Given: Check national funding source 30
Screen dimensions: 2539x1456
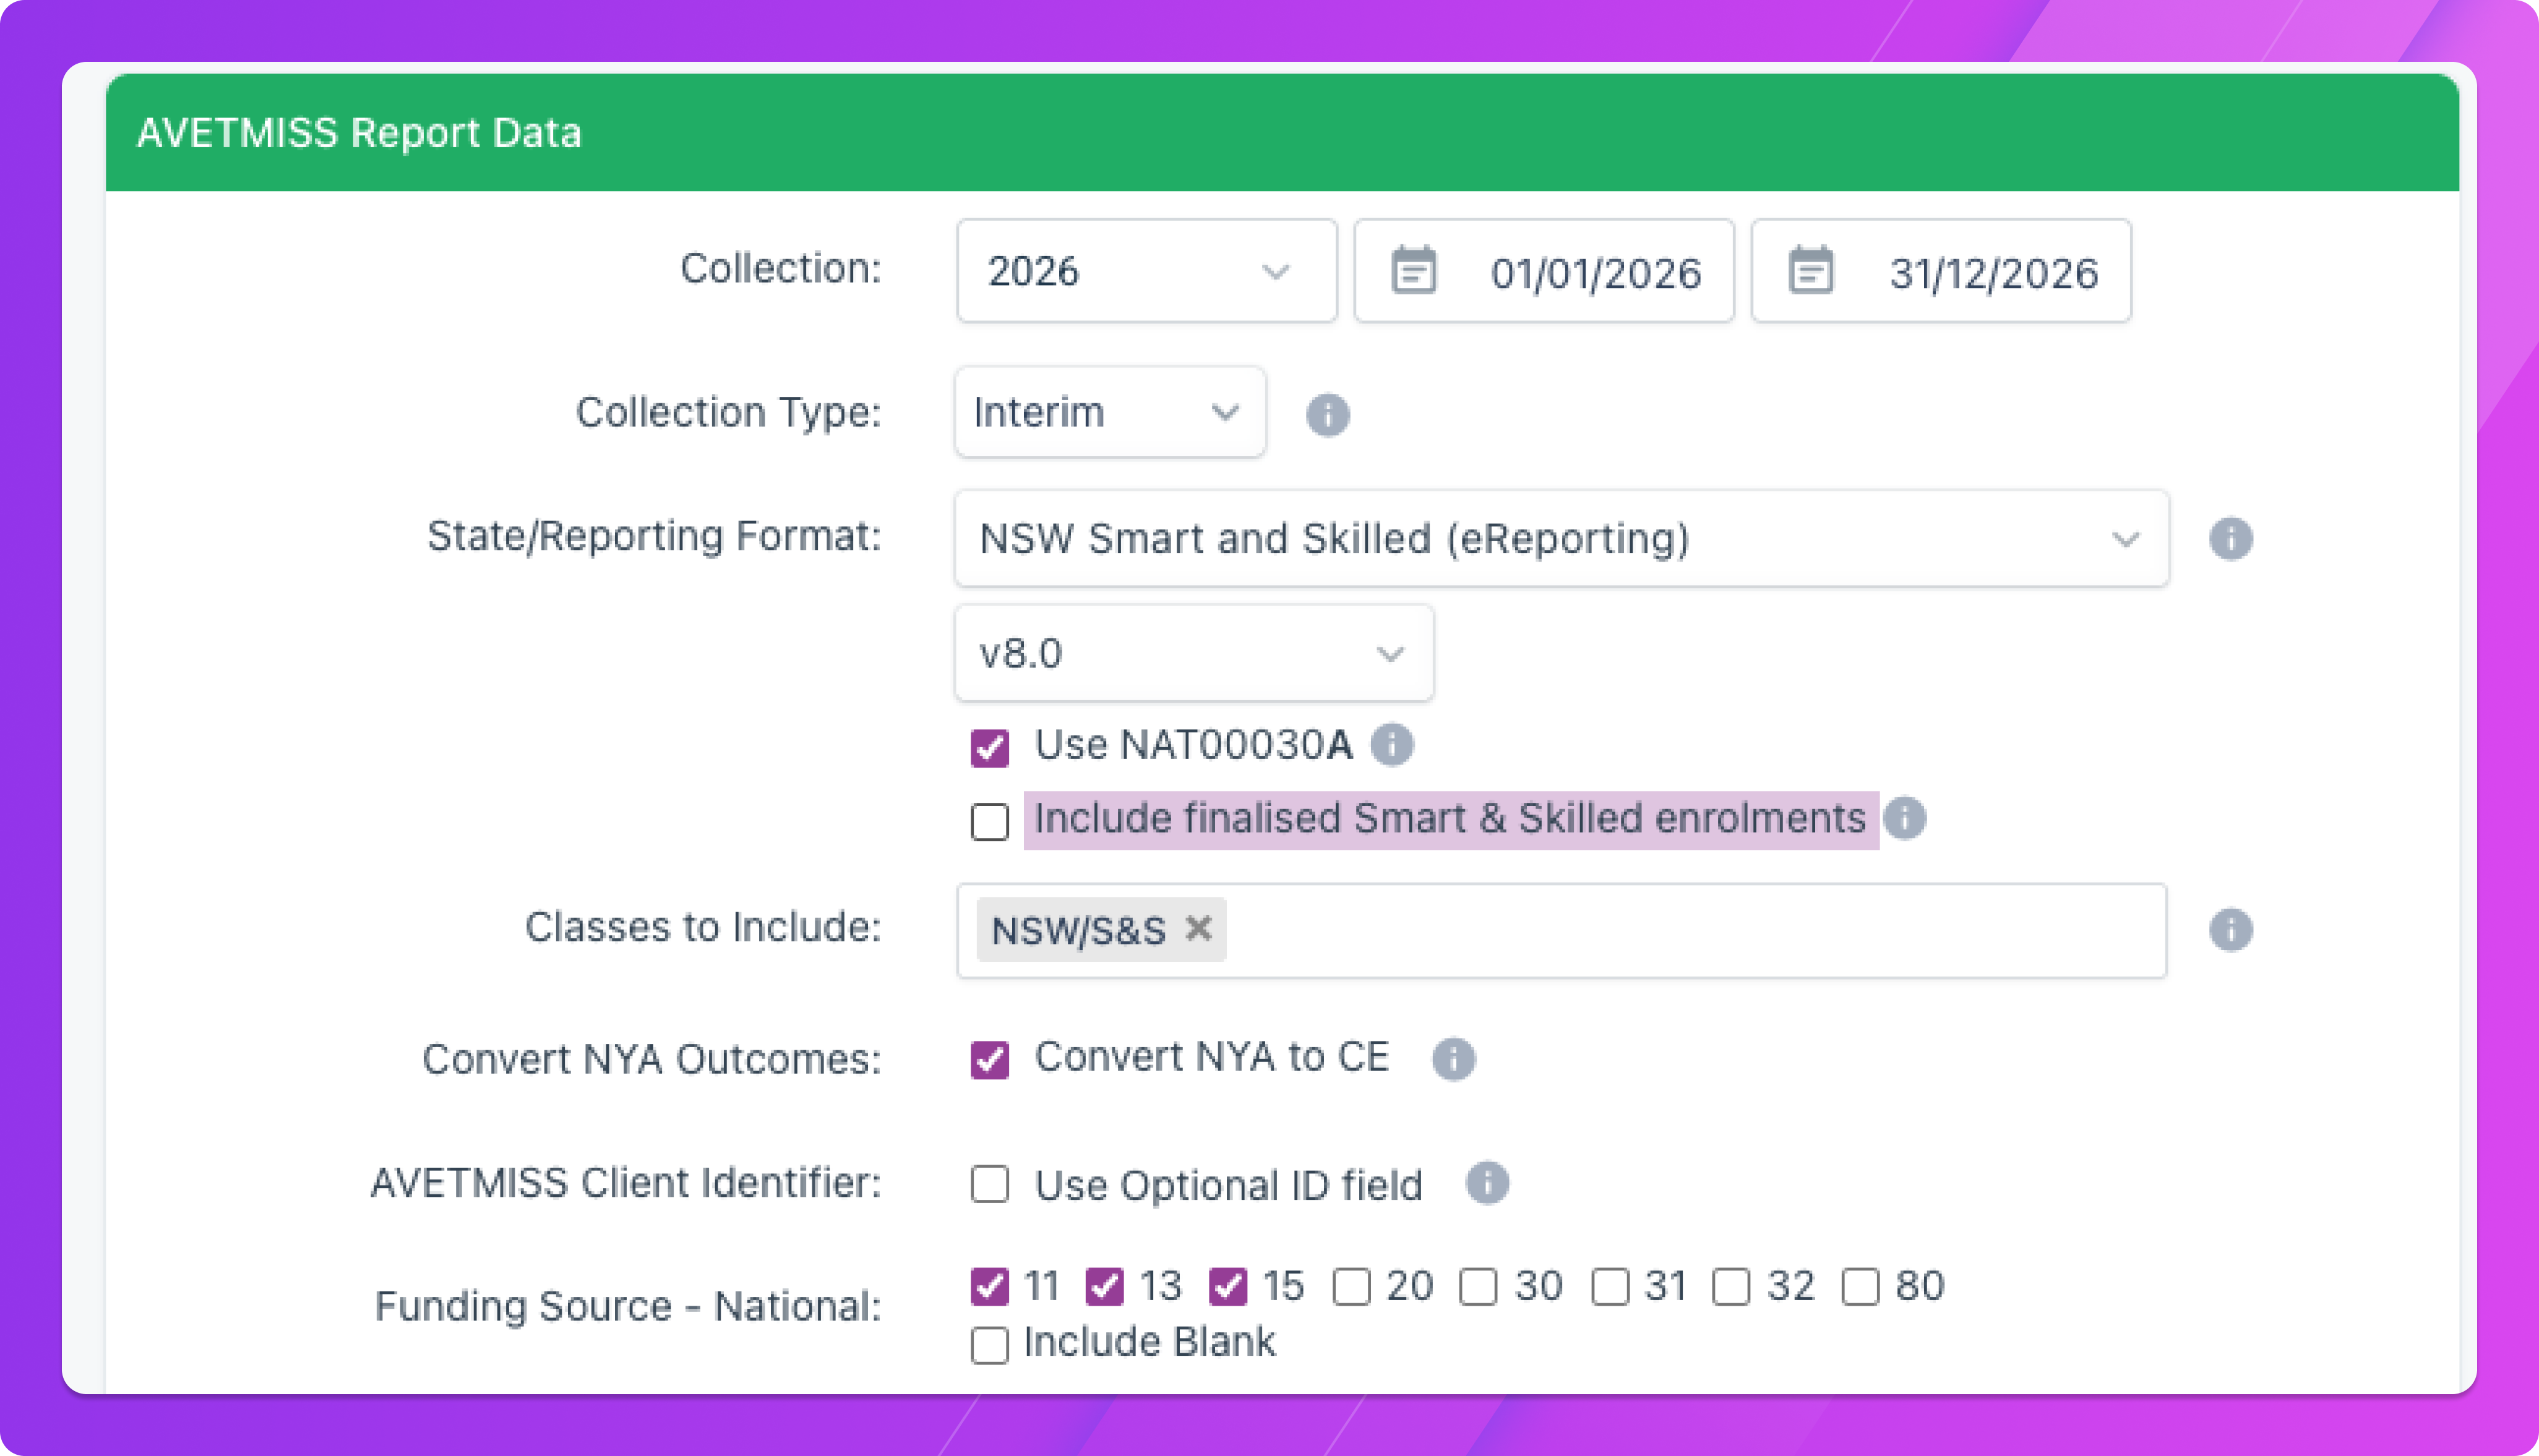Looking at the screenshot, I should click(x=1477, y=1286).
